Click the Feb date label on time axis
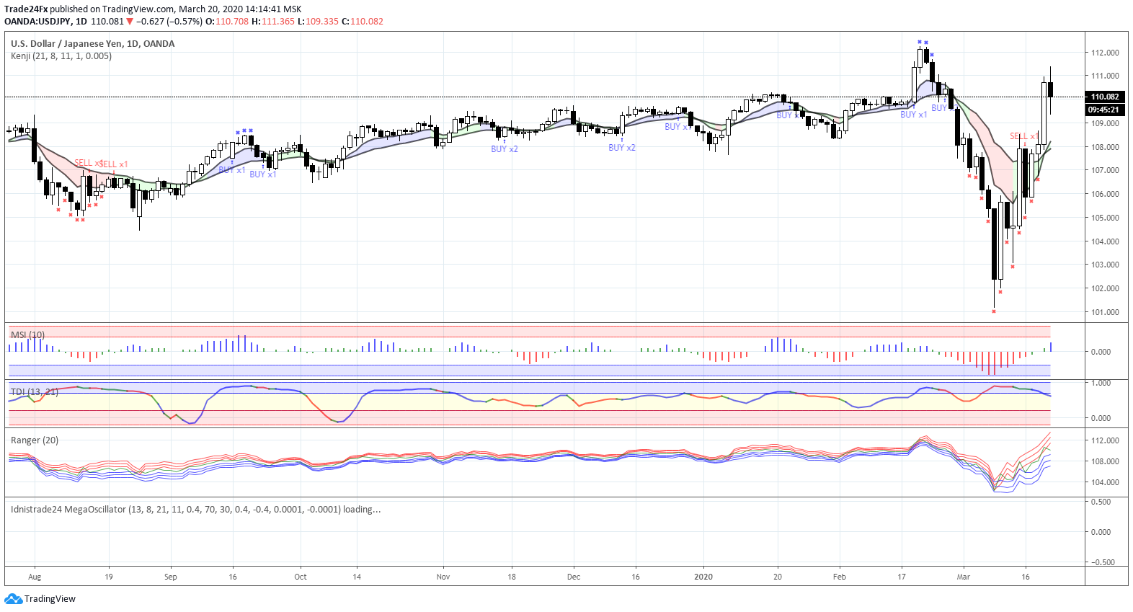 coord(840,577)
